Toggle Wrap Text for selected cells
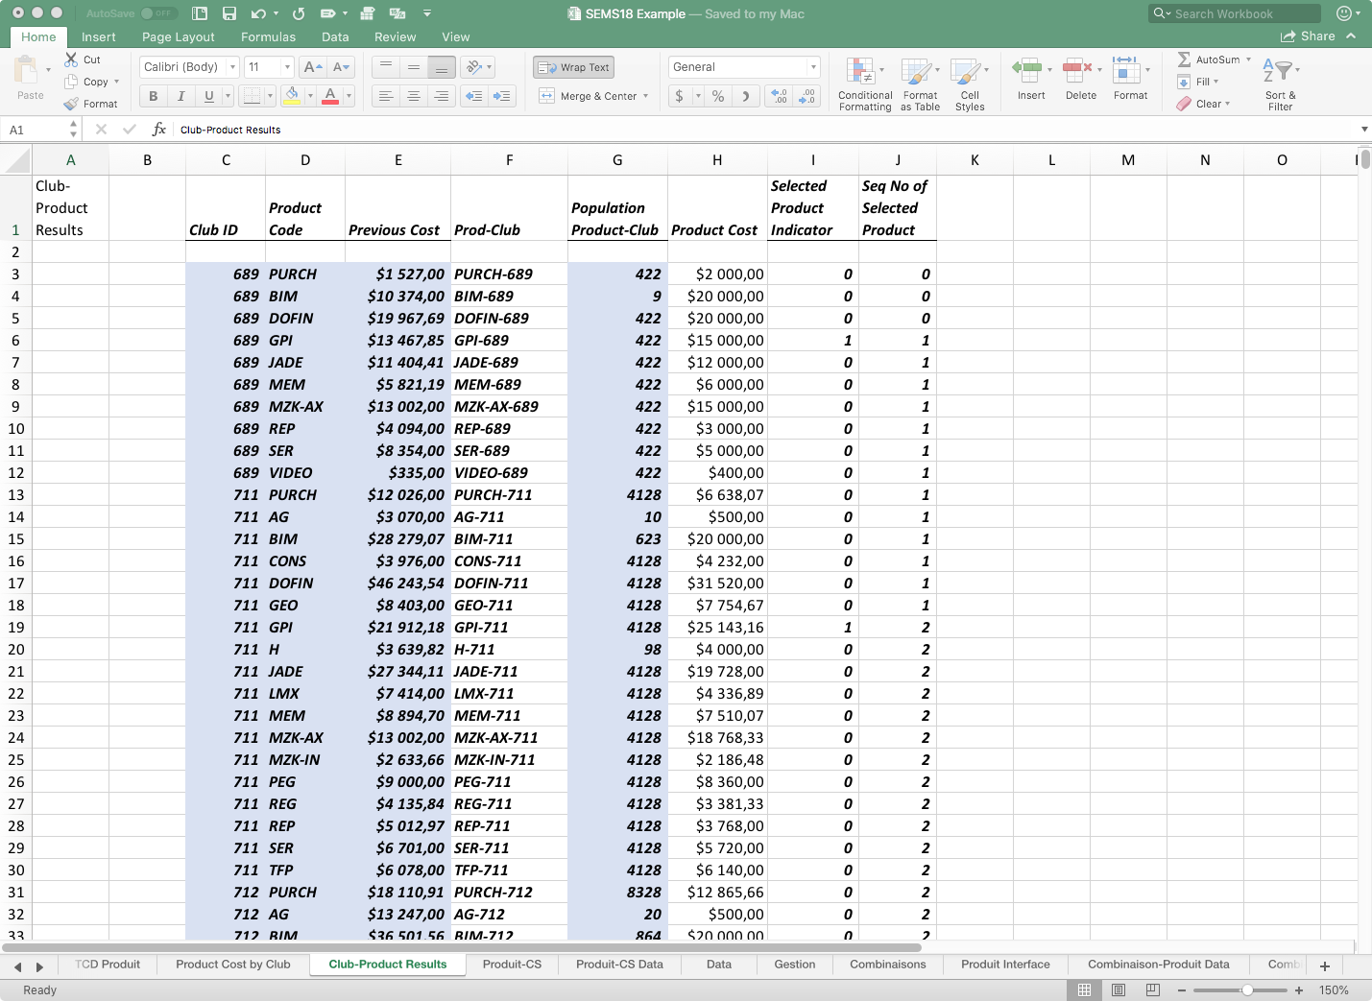The width and height of the screenshot is (1372, 1001). pos(574,67)
